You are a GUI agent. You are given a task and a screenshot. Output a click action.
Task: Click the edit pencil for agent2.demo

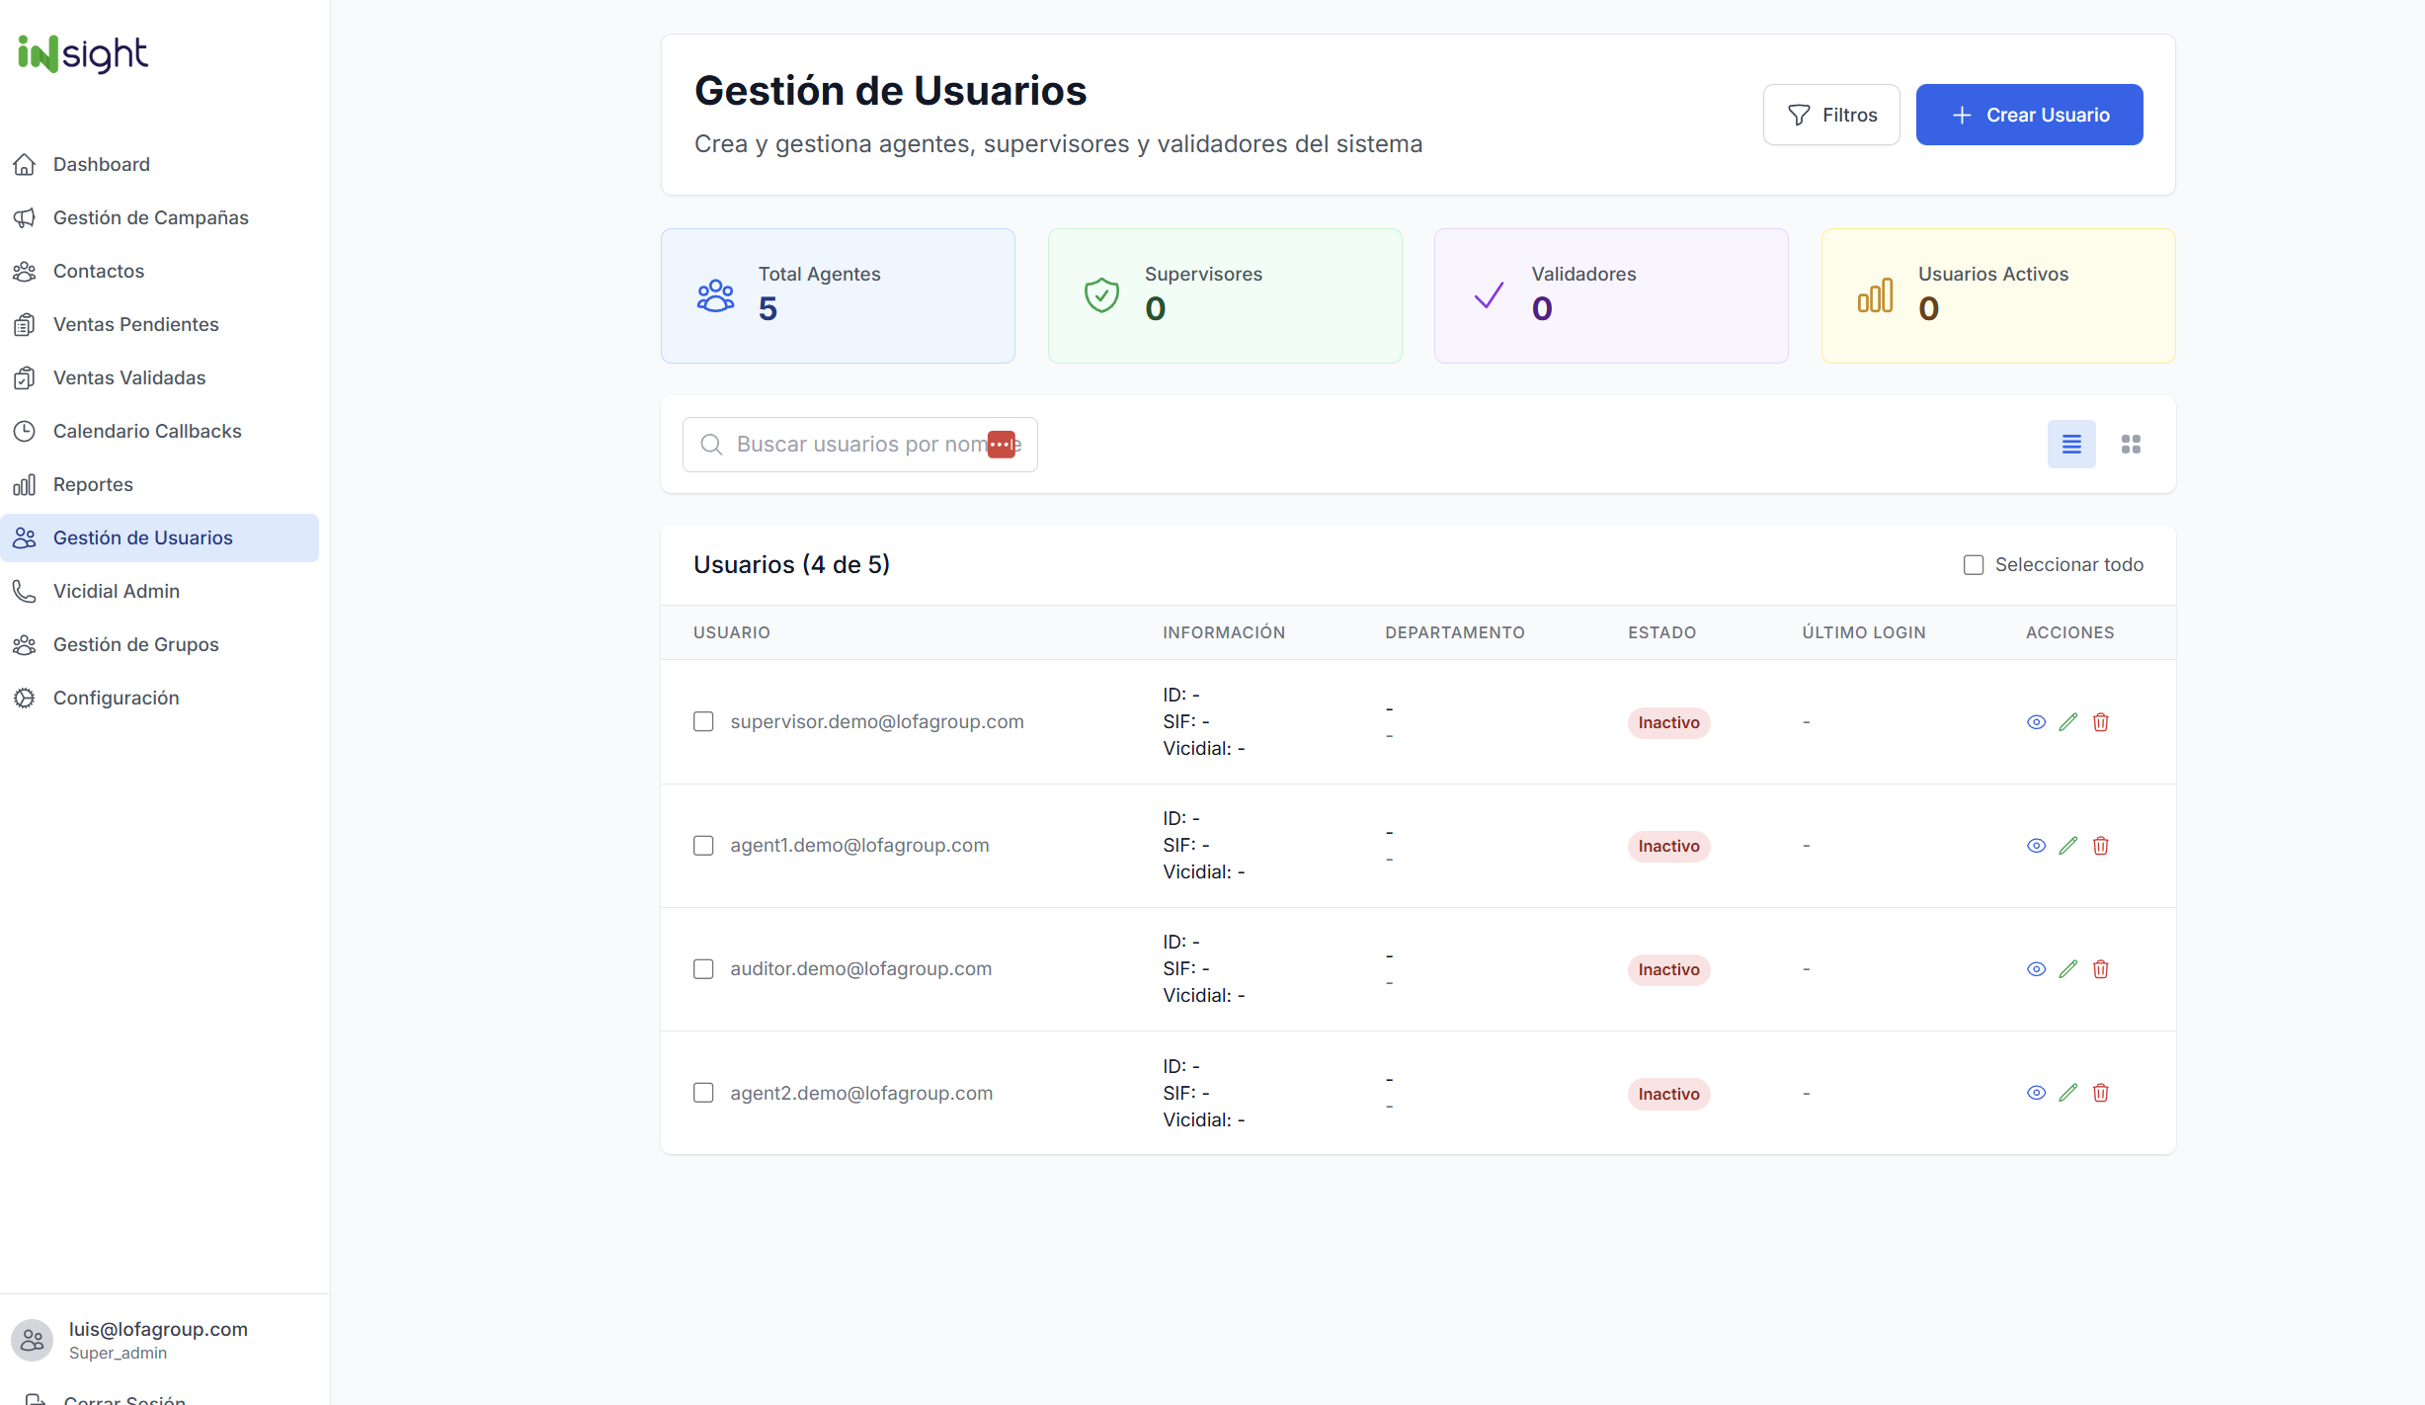click(2068, 1093)
